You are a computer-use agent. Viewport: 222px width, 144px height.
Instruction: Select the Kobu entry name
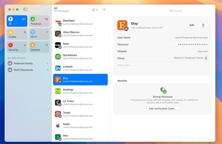pyautogui.click(x=66, y=44)
